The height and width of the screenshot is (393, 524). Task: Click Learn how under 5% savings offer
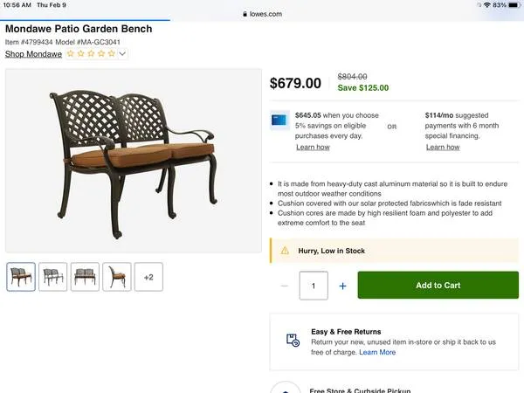[x=313, y=147]
